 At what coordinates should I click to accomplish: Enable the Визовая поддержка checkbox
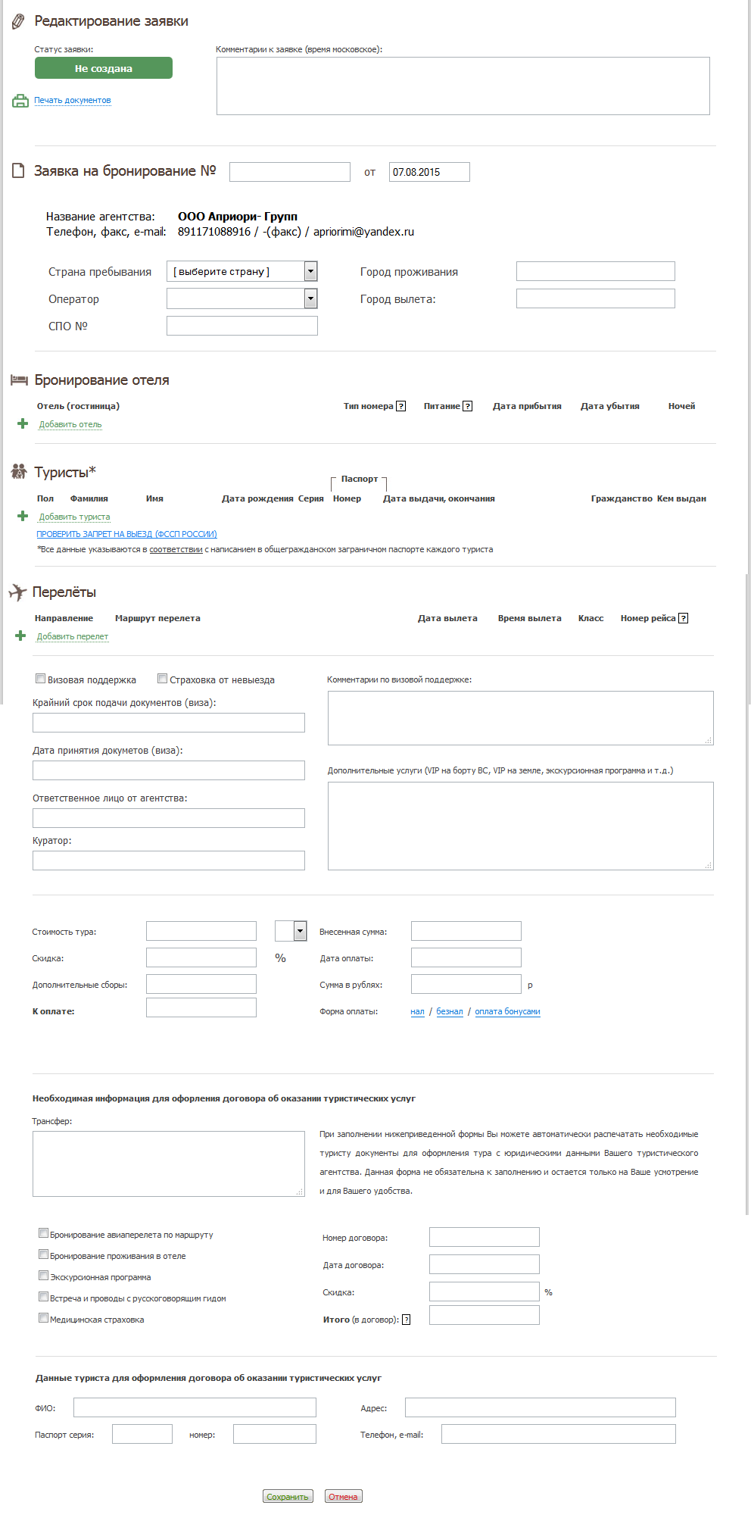point(41,679)
